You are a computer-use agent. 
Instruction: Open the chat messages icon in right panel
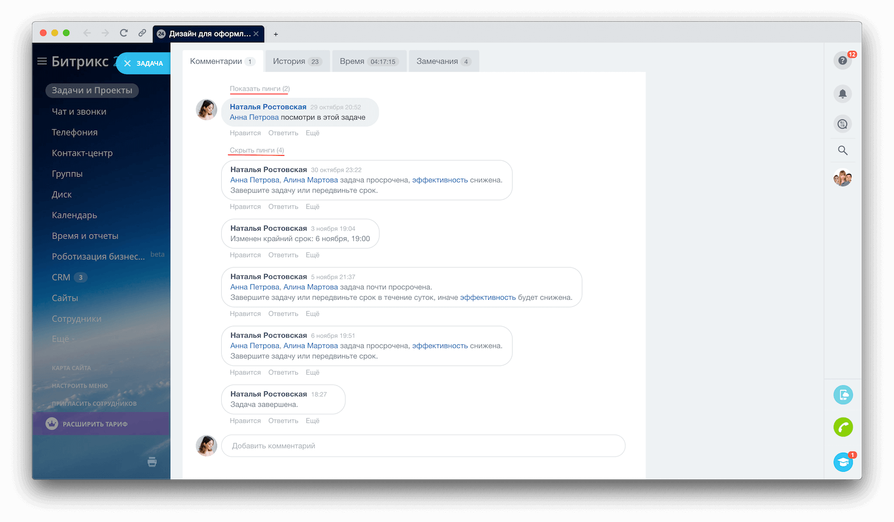842,124
